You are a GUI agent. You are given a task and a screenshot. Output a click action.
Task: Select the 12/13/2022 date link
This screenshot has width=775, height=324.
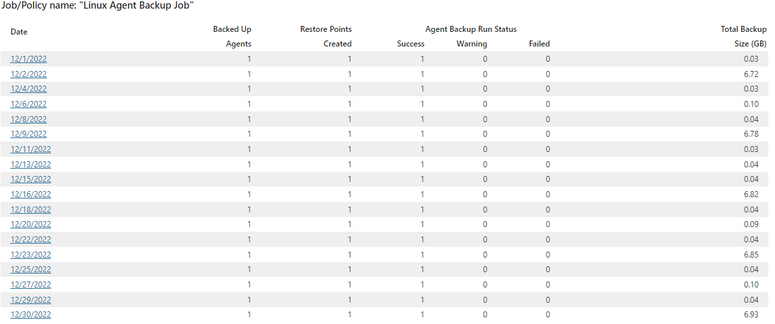pos(31,165)
